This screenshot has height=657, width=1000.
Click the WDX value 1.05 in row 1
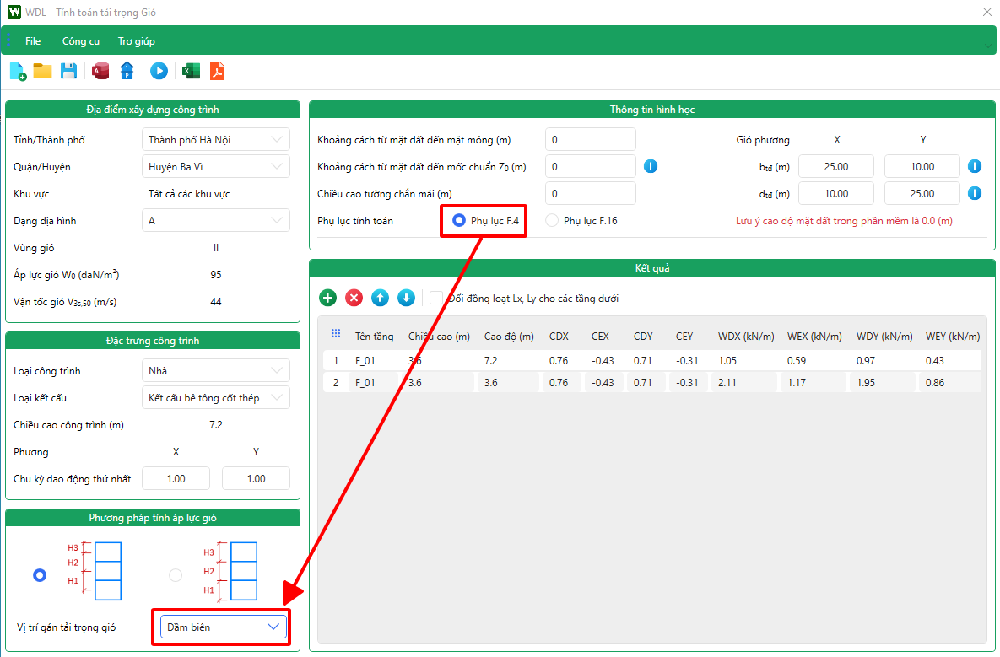[x=727, y=361]
